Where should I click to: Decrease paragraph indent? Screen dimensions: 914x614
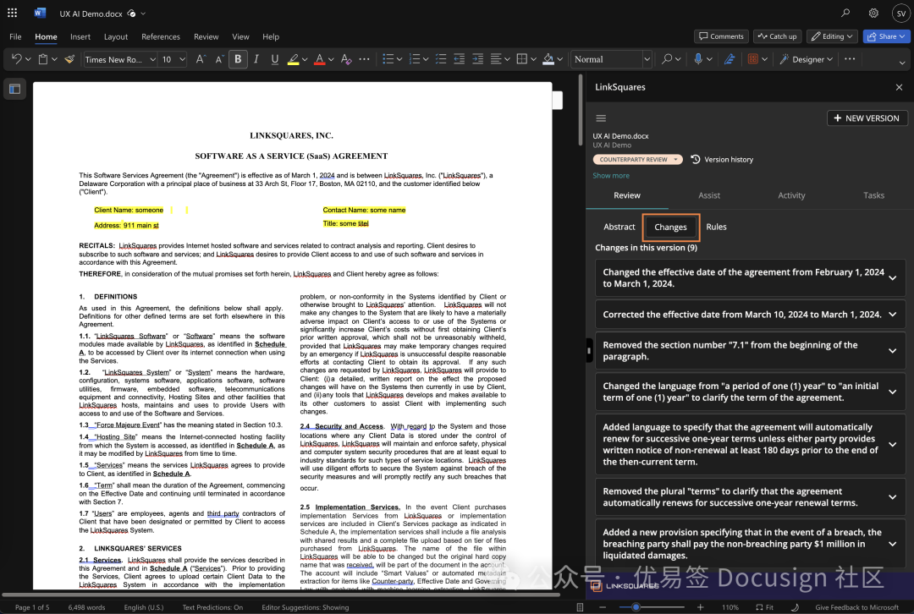tap(460, 59)
